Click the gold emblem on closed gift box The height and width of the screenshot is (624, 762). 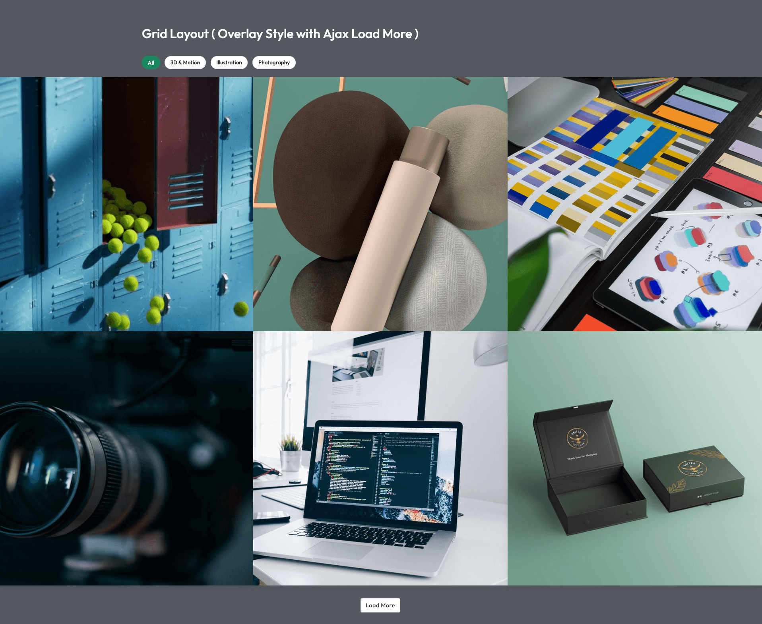coord(692,468)
